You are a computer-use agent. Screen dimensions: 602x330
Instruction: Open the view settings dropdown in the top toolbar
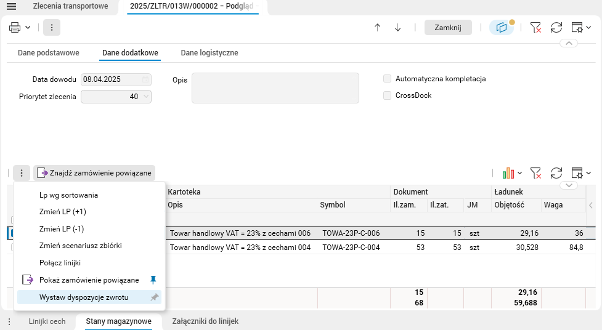(x=581, y=28)
